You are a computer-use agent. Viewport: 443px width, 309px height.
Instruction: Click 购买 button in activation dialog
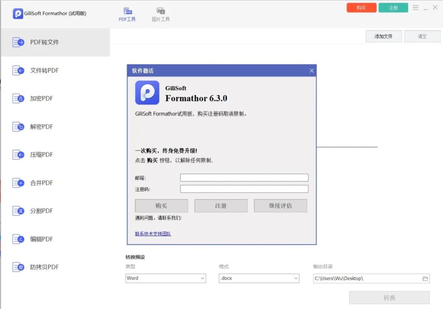161,206
